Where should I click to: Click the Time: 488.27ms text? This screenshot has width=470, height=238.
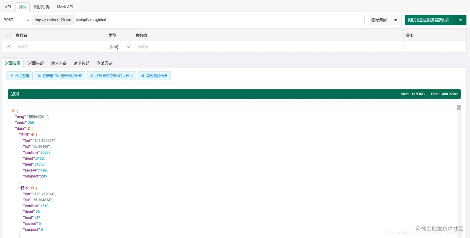444,94
